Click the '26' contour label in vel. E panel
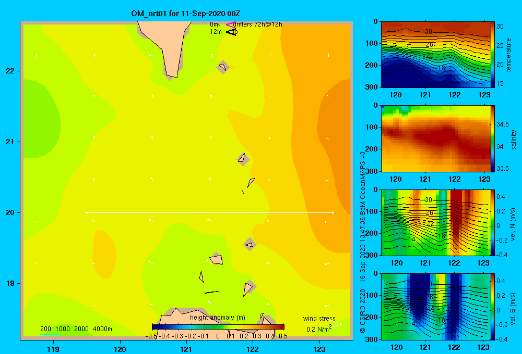The height and width of the screenshot is (354, 522). [x=430, y=297]
